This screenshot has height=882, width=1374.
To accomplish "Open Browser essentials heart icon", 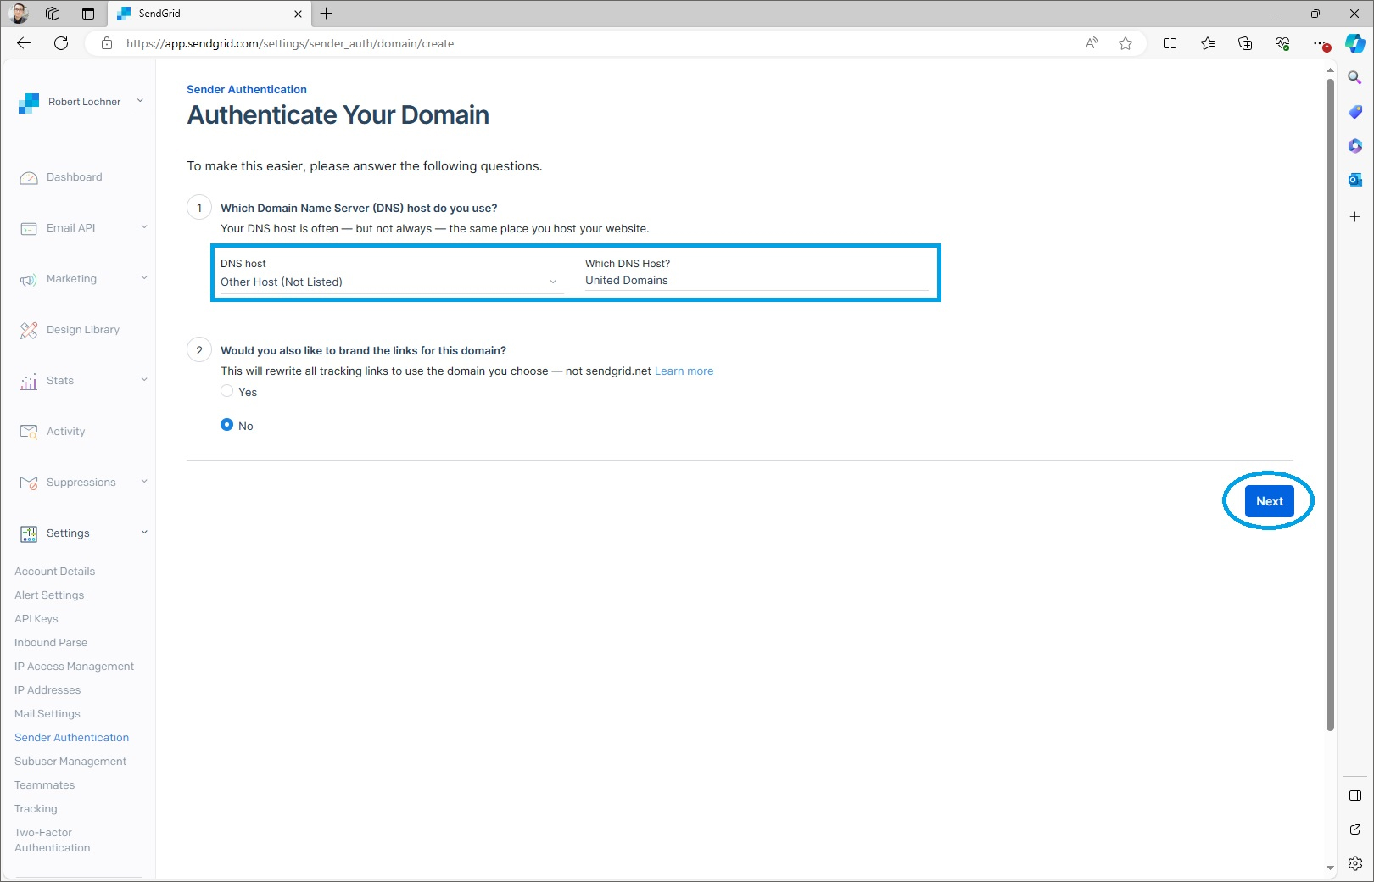I will coord(1282,43).
